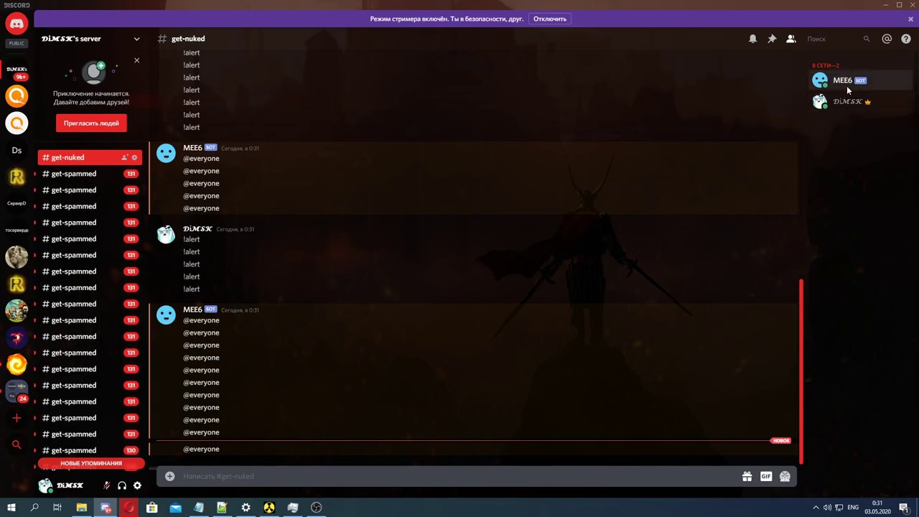Open the explore public servers magnifier

click(x=17, y=445)
